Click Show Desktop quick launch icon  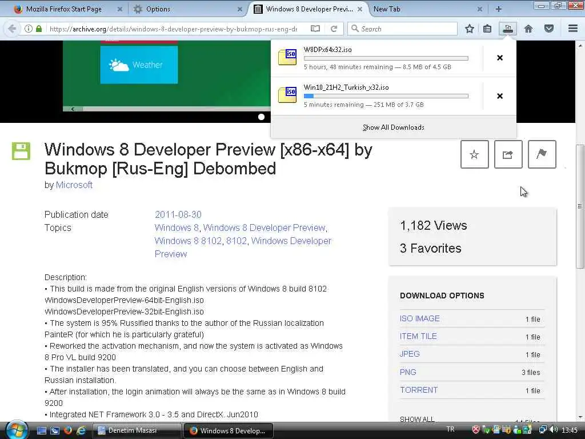pos(41,430)
